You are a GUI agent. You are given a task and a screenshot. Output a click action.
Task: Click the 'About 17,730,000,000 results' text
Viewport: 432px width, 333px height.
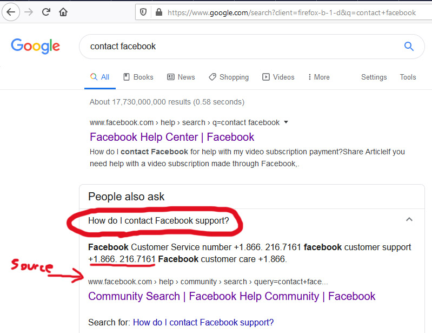(x=167, y=102)
